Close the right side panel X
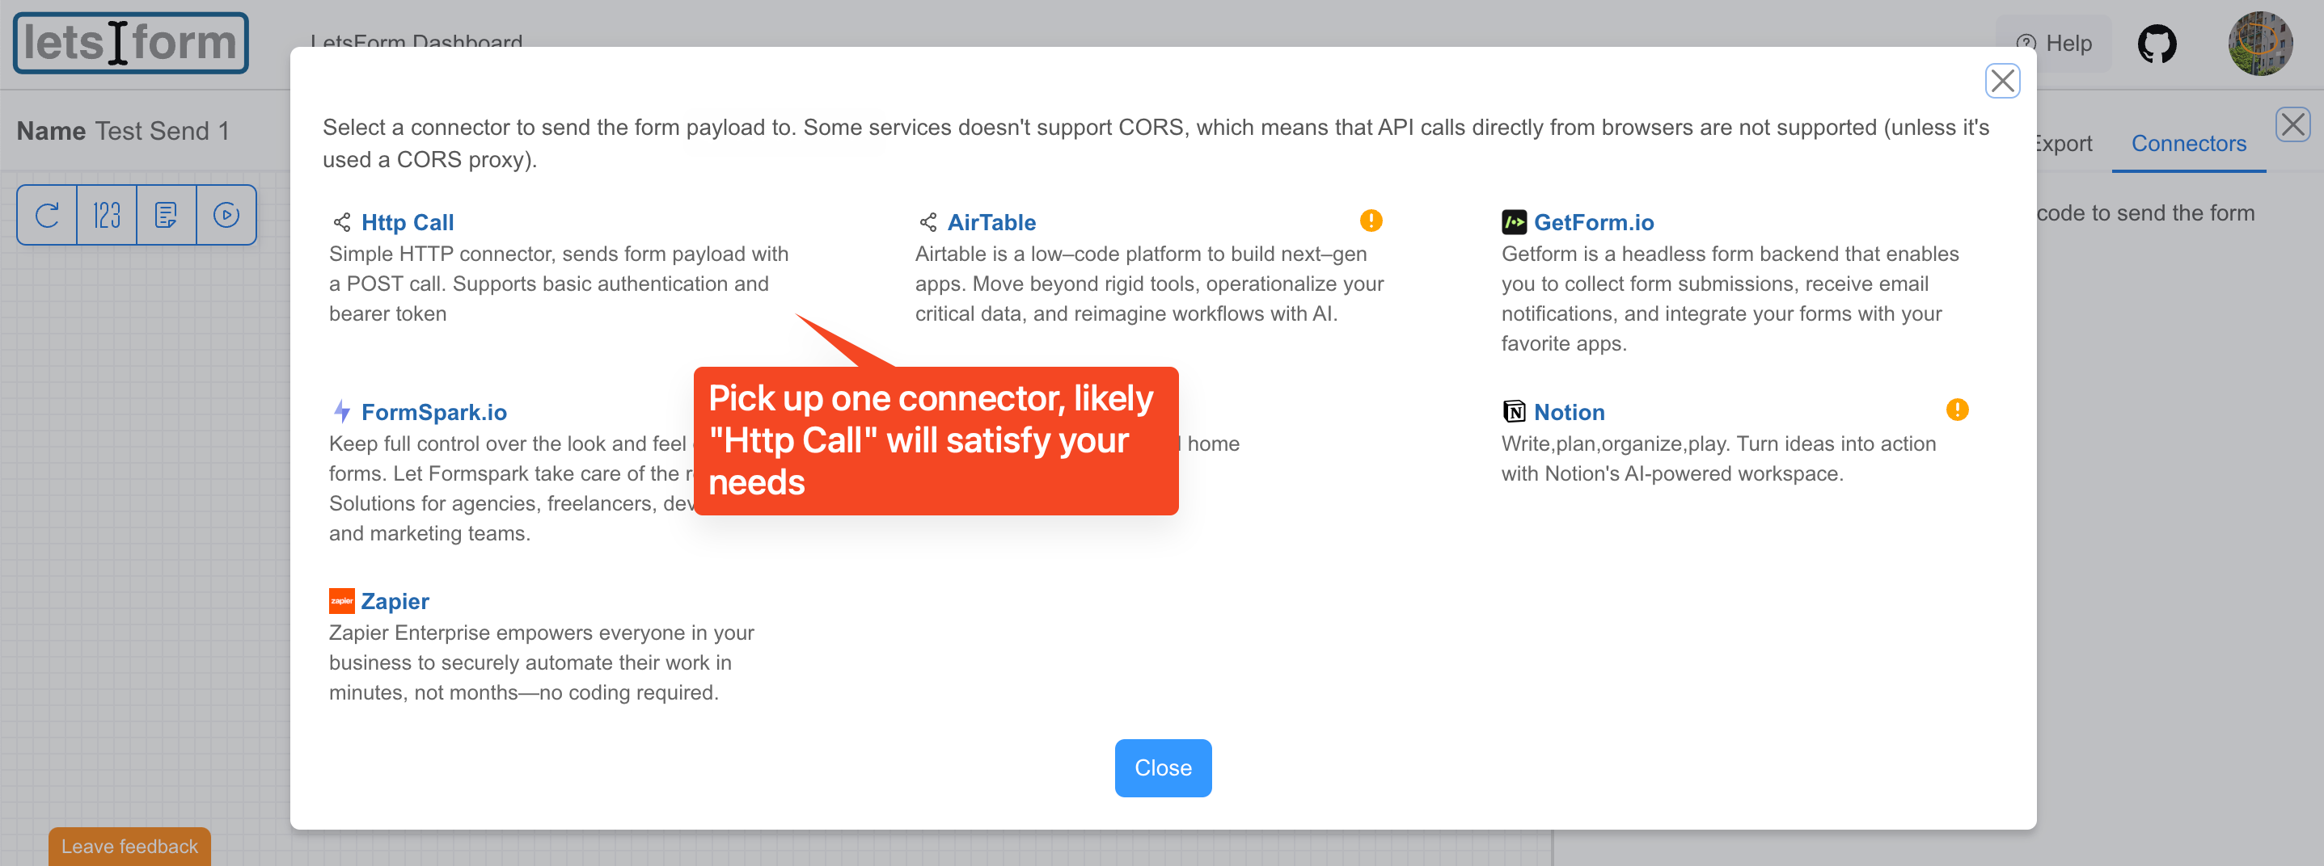 click(x=2292, y=124)
